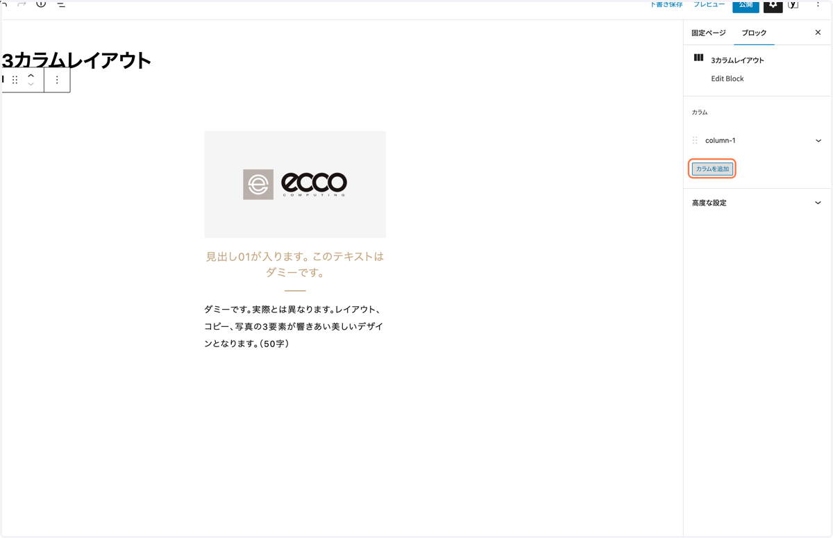This screenshot has width=833, height=538.
Task: Open the editor options kebab menu at top right
Action: point(818,4)
